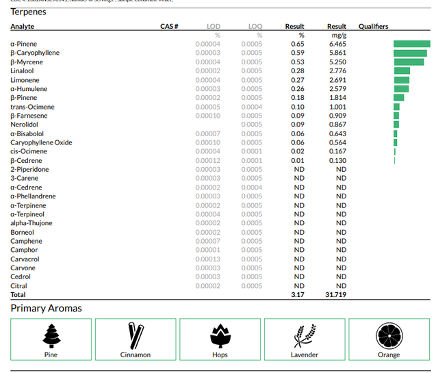Click the Carvacrol LOD value 0.00013
This screenshot has width=438, height=373.
point(208,259)
